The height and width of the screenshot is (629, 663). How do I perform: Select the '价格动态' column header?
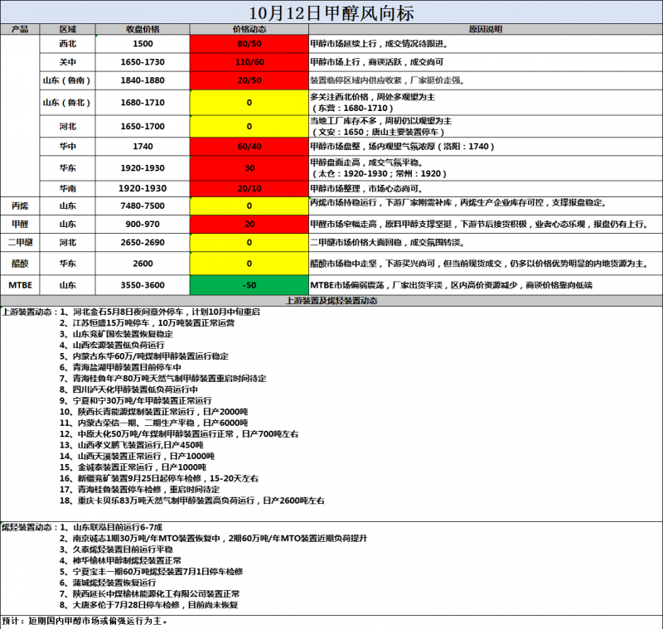tap(249, 29)
